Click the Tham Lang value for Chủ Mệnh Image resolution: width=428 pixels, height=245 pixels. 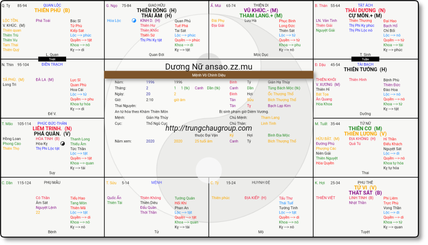270,117
